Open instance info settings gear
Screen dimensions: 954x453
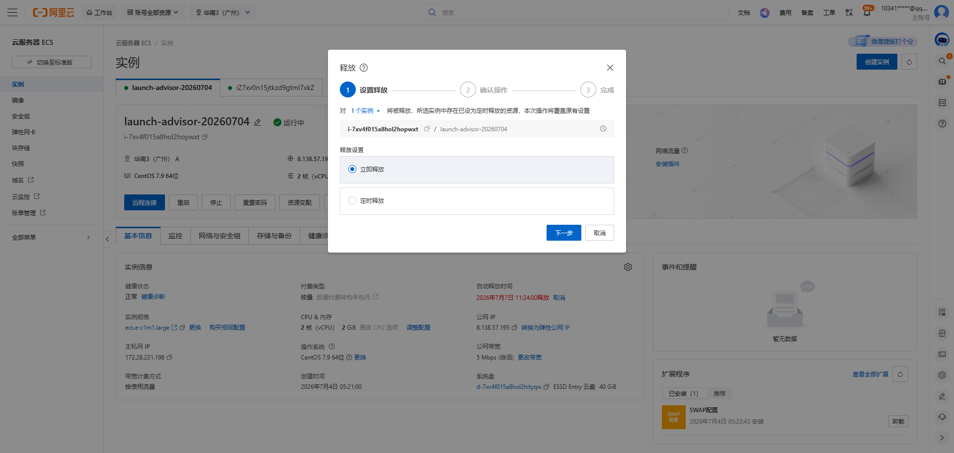pyautogui.click(x=628, y=267)
